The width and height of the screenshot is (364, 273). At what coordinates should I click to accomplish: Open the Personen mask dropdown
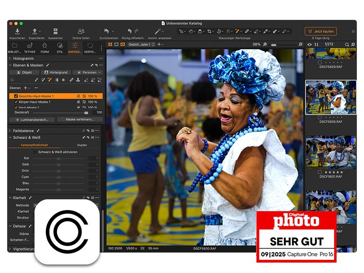click(x=87, y=72)
